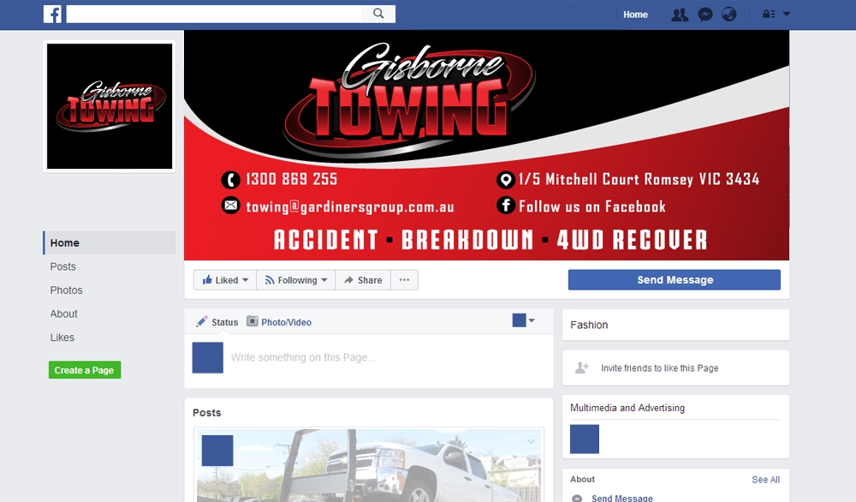Viewport: 856px width, 502px height.
Task: Open Notifications via the globe icon
Action: (729, 14)
